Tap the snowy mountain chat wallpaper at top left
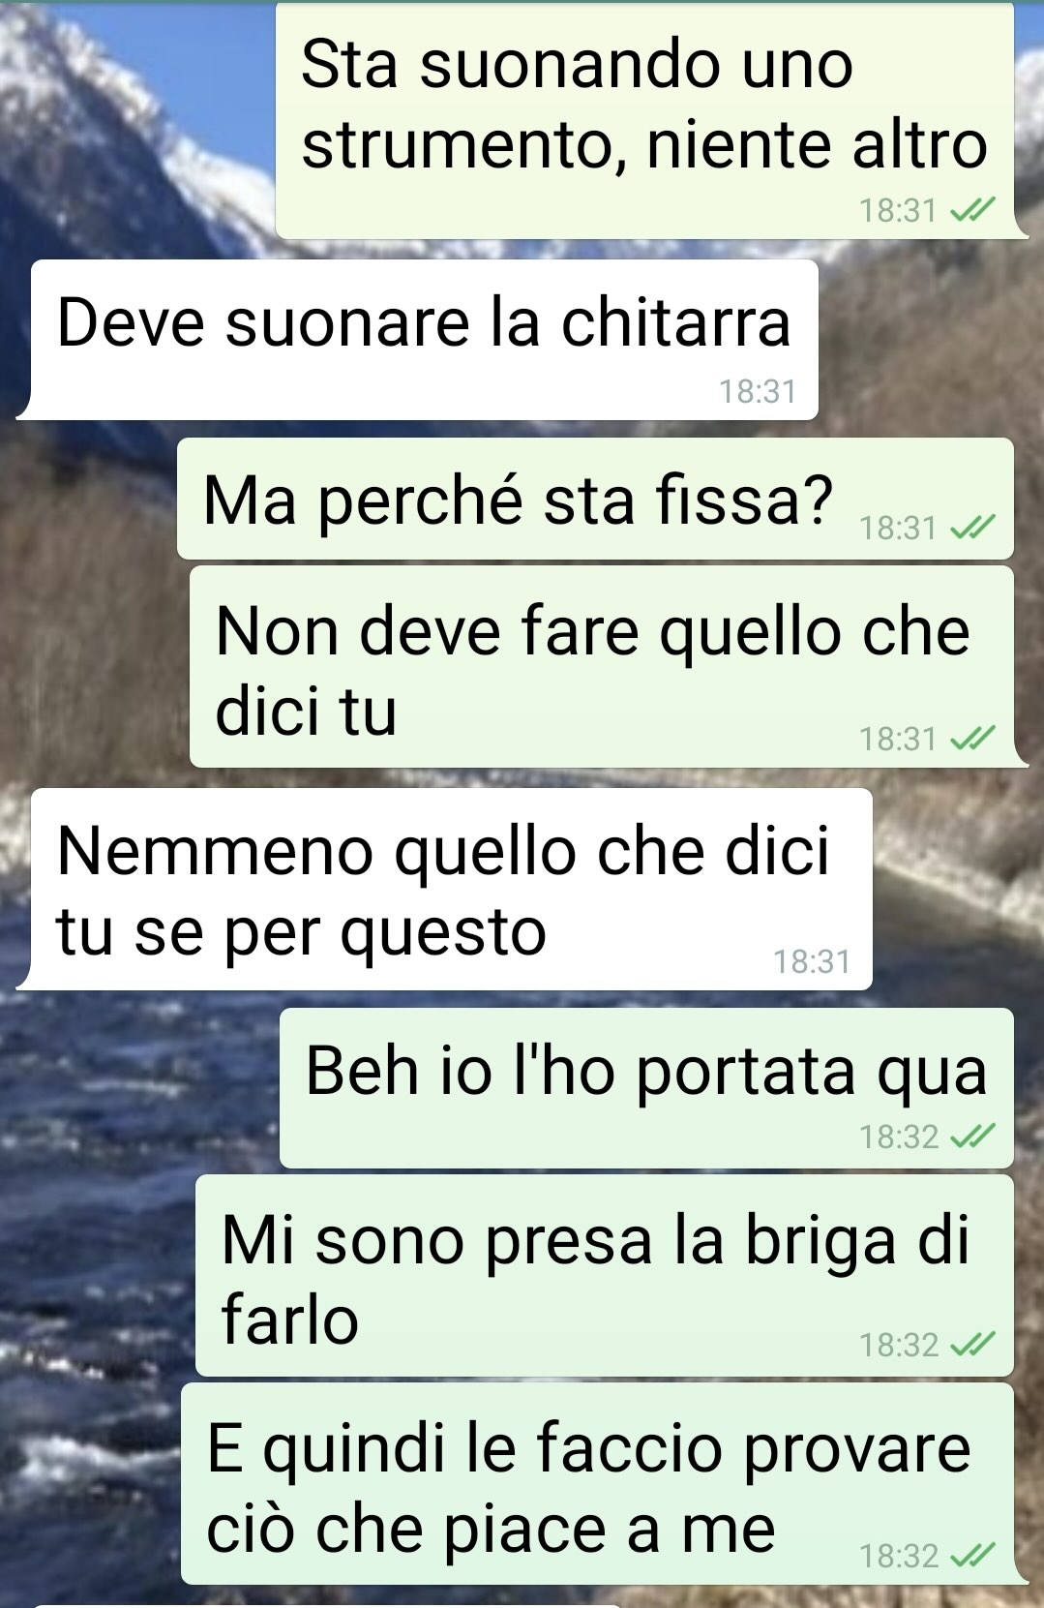The width and height of the screenshot is (1044, 1608). click(126, 116)
